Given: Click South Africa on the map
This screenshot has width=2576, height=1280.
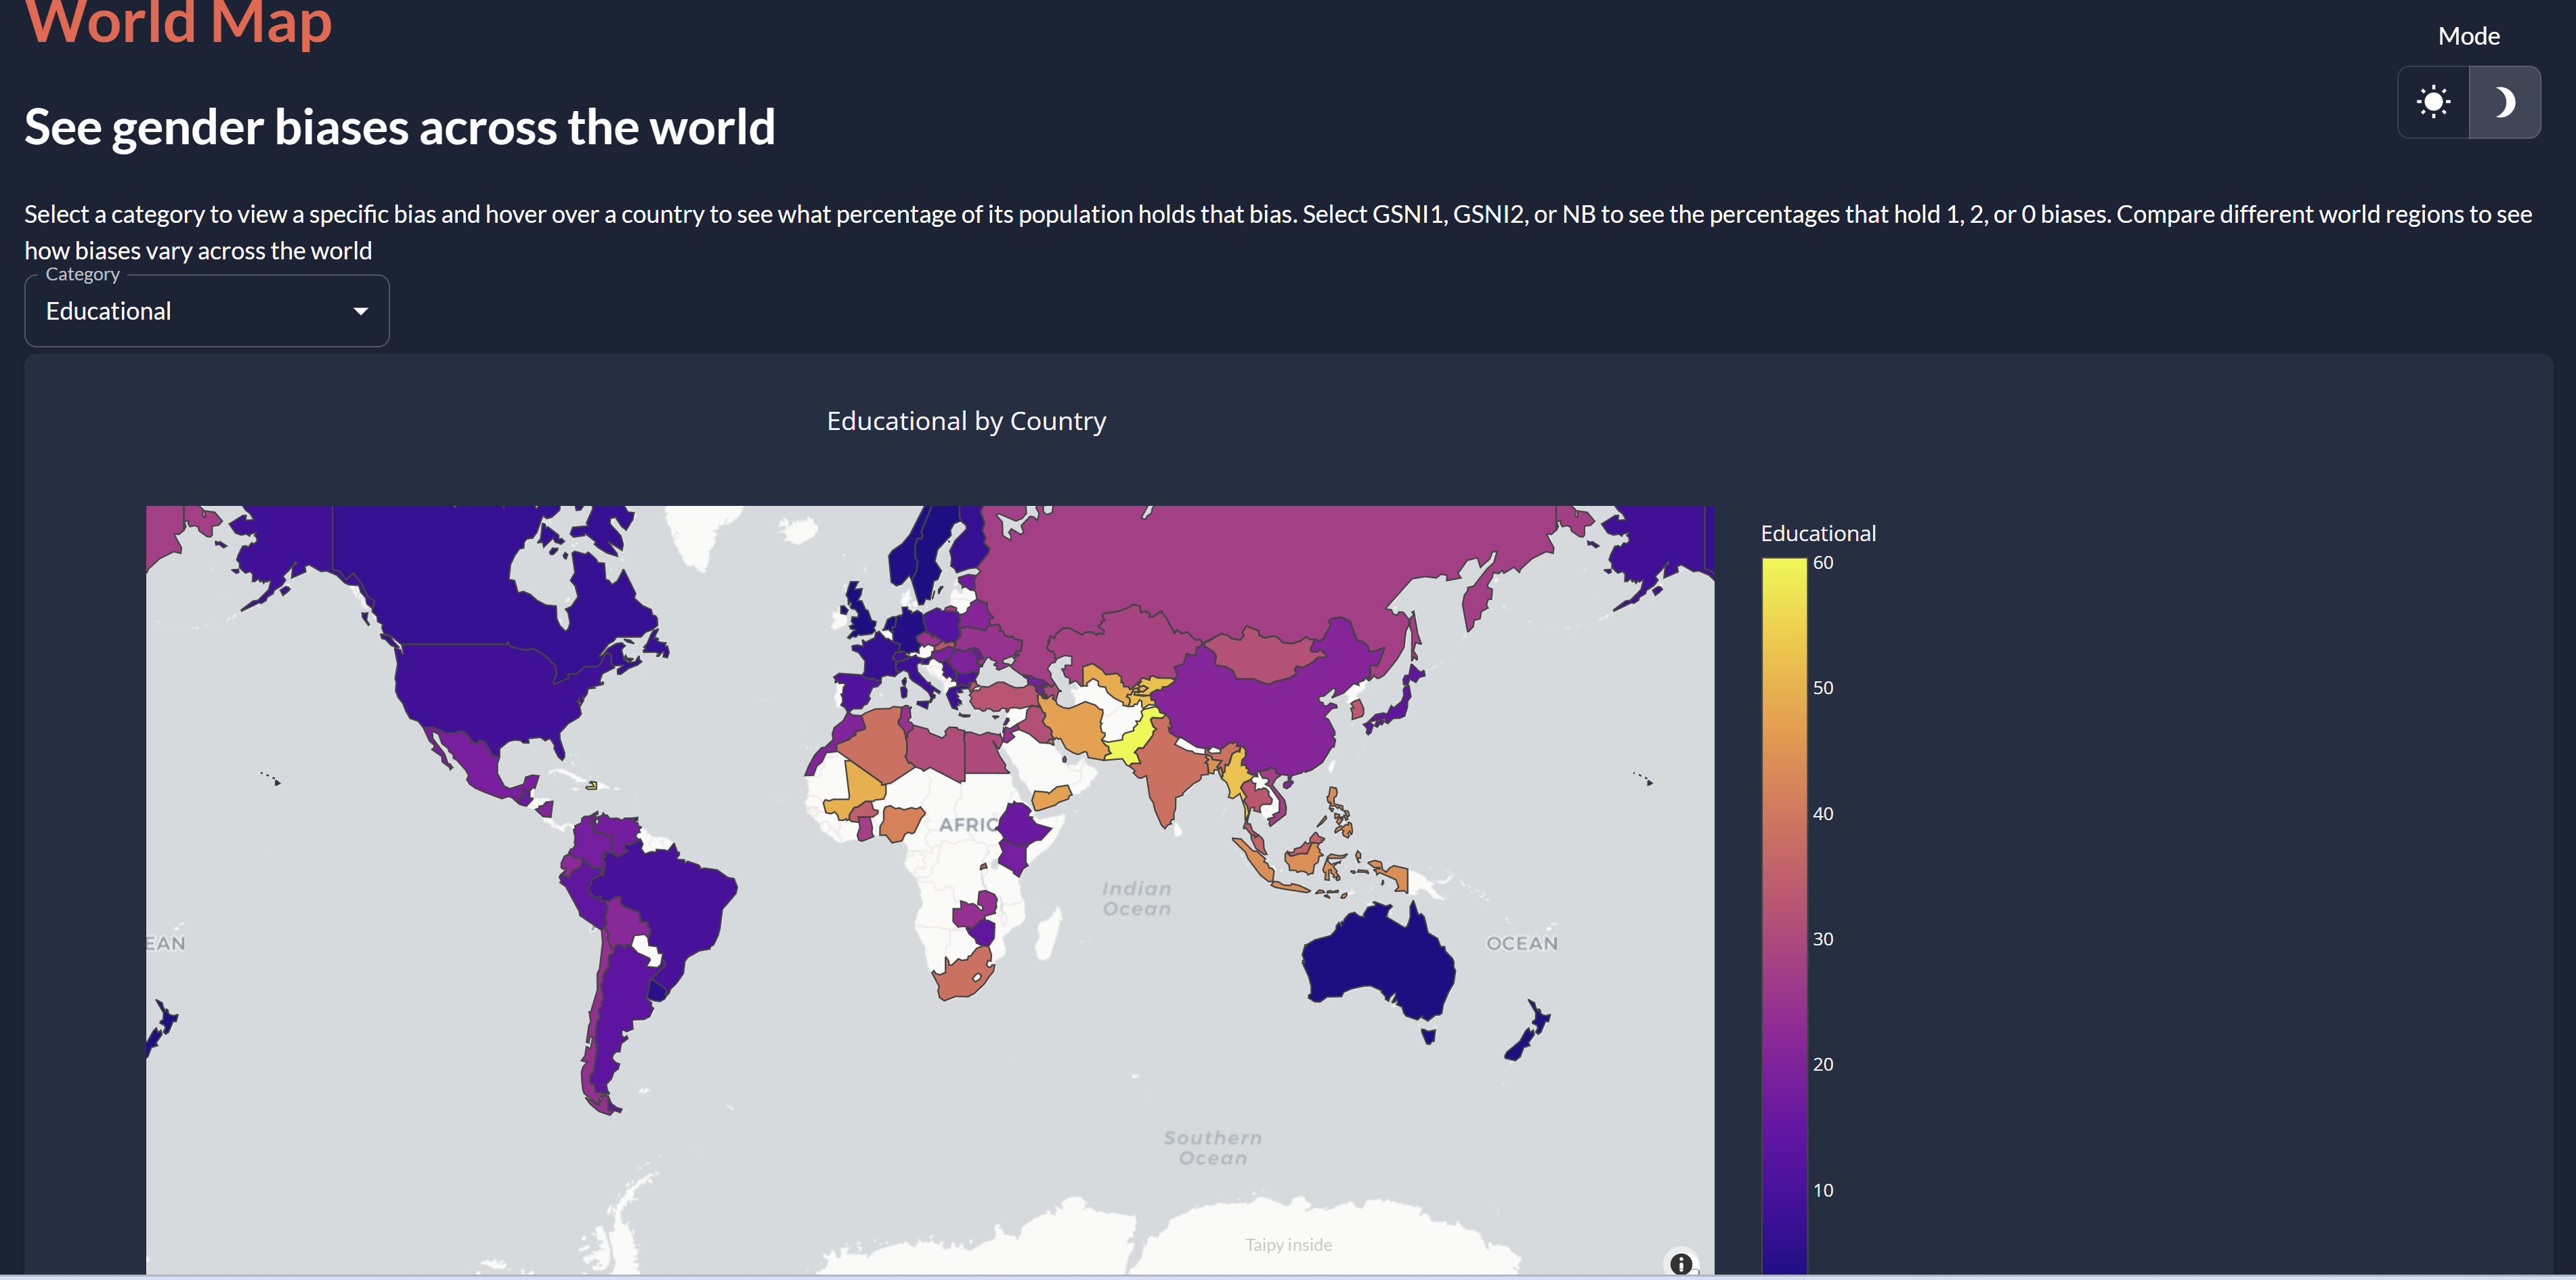Looking at the screenshot, I should coord(962,977).
